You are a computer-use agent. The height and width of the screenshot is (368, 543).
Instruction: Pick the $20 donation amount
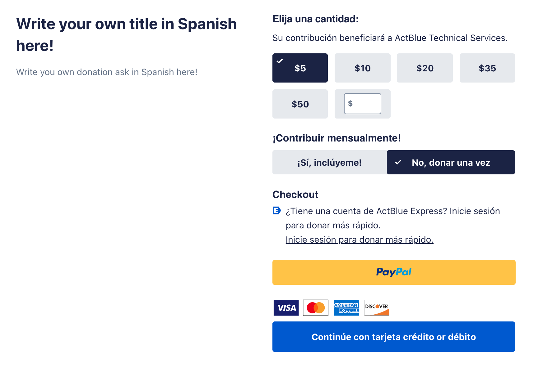(425, 68)
